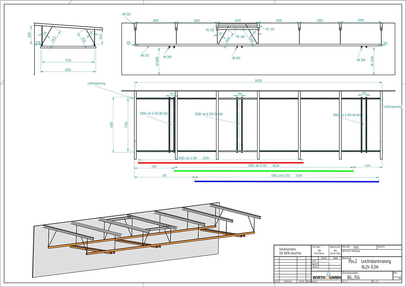Select the HB 250 rail label
The height and width of the screenshot is (287, 406).
pyautogui.click(x=144, y=55)
